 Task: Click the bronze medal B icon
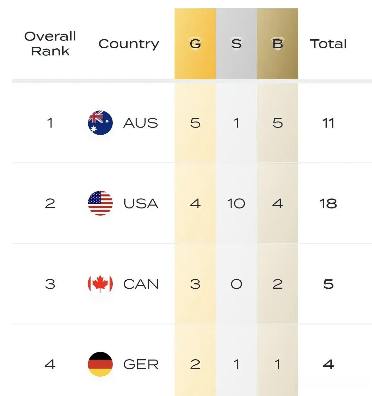click(x=278, y=43)
